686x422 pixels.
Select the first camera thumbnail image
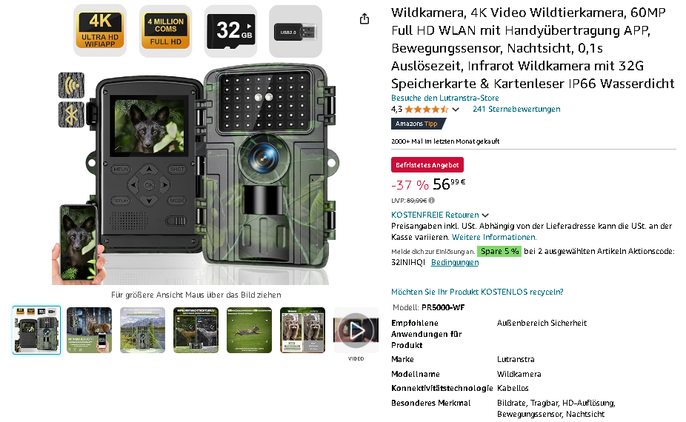coord(36,330)
